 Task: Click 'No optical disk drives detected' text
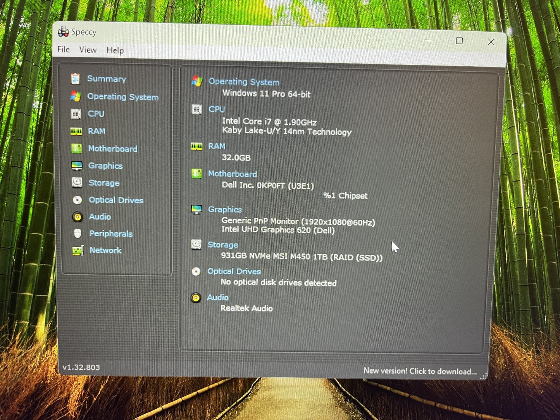tap(279, 282)
